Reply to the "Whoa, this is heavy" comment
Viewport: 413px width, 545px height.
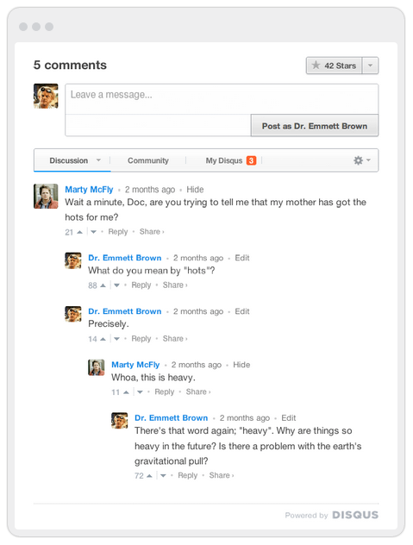click(164, 392)
